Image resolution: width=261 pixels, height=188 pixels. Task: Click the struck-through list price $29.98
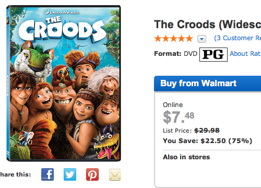pos(207,131)
